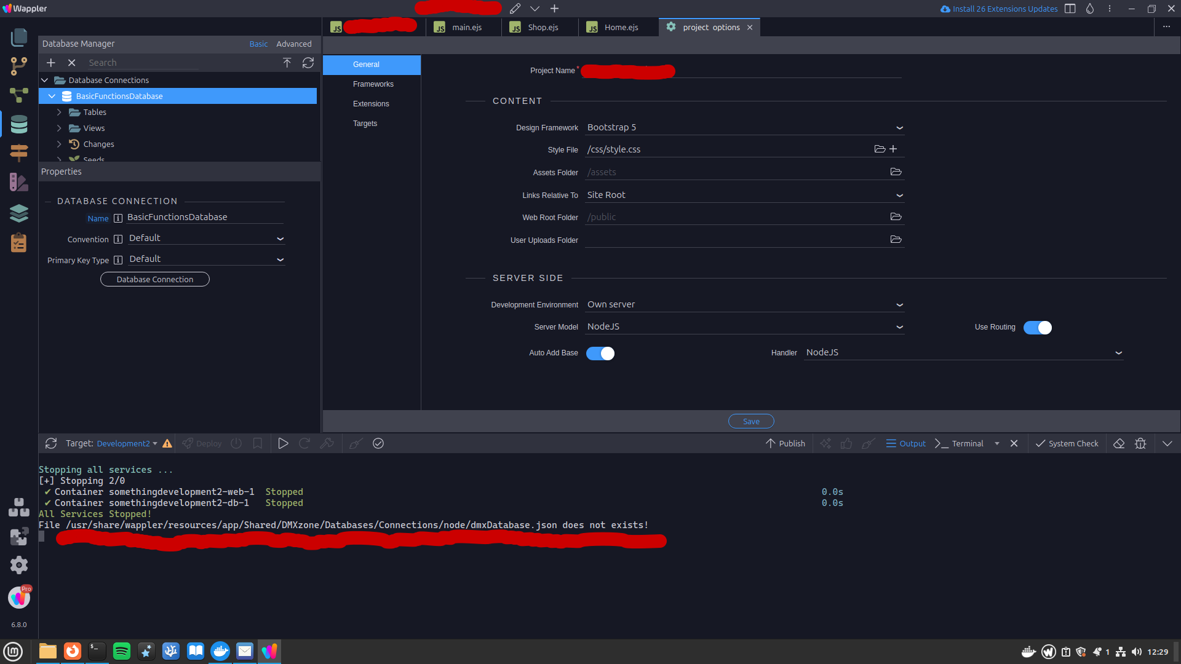Open Git manager sidebar icon
This screenshot has width=1181, height=664.
tap(19, 66)
